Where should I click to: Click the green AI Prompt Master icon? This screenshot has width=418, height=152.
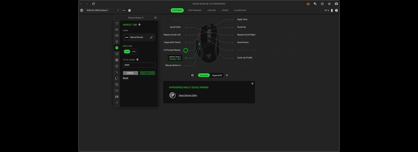pos(186,50)
